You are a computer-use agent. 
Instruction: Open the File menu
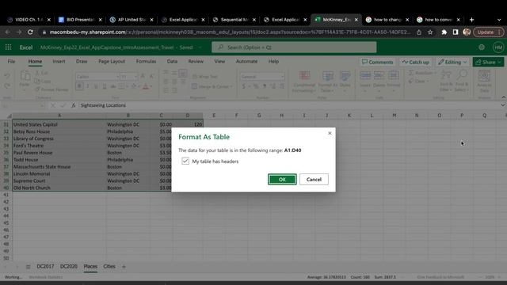[11, 62]
